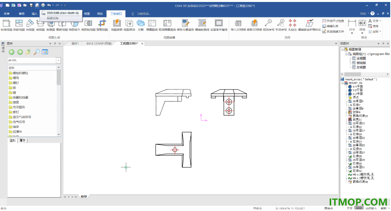
Task: Open the 帮助 (Help) ribbon tab
Action: (x=100, y=14)
